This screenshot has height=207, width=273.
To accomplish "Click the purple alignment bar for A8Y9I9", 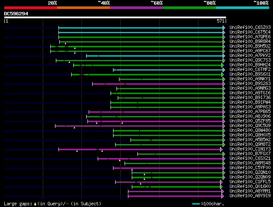I will (x=176, y=196).
